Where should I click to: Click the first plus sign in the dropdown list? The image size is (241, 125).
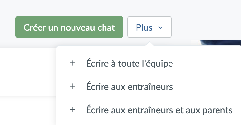[72, 63]
